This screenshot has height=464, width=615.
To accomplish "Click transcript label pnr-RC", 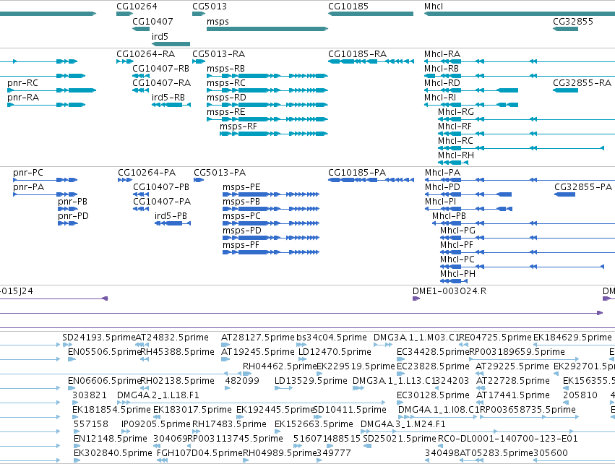I will (x=22, y=83).
